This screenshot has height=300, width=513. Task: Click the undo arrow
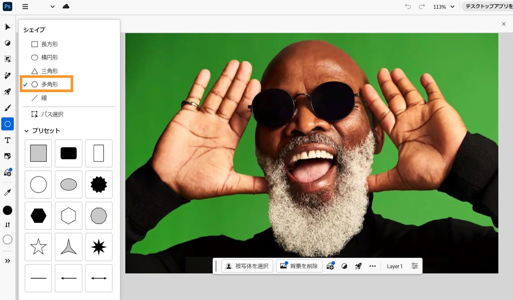[407, 6]
